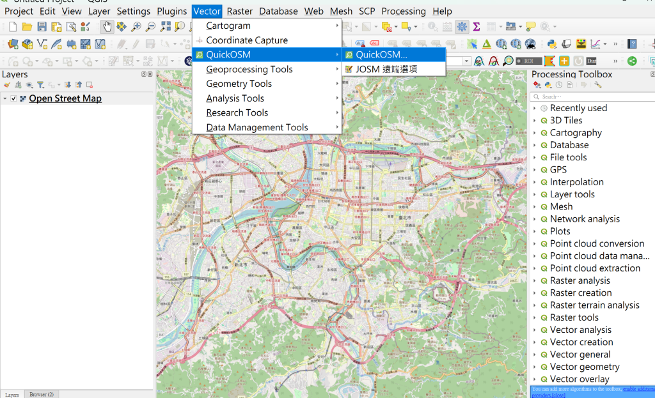Screen dimensions: 655x398
Task: Expand the Vector geometry toolbox group
Action: [535, 367]
